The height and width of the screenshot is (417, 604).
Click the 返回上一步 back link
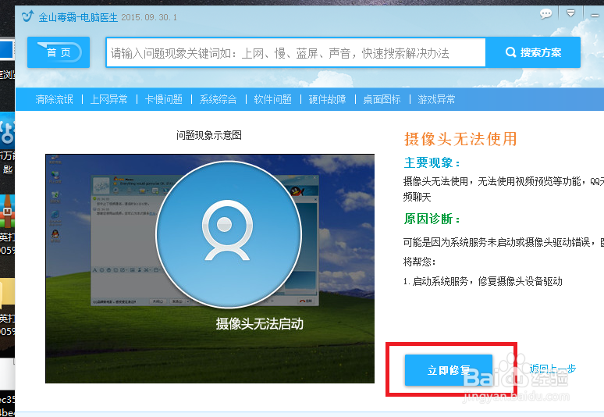click(x=552, y=369)
